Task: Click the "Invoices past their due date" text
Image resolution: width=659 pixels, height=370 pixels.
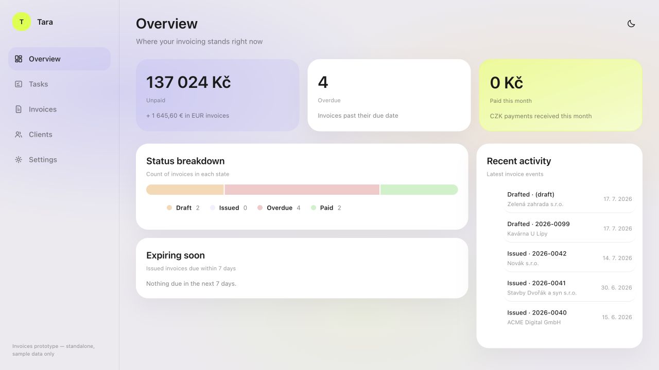Action: coord(358,116)
